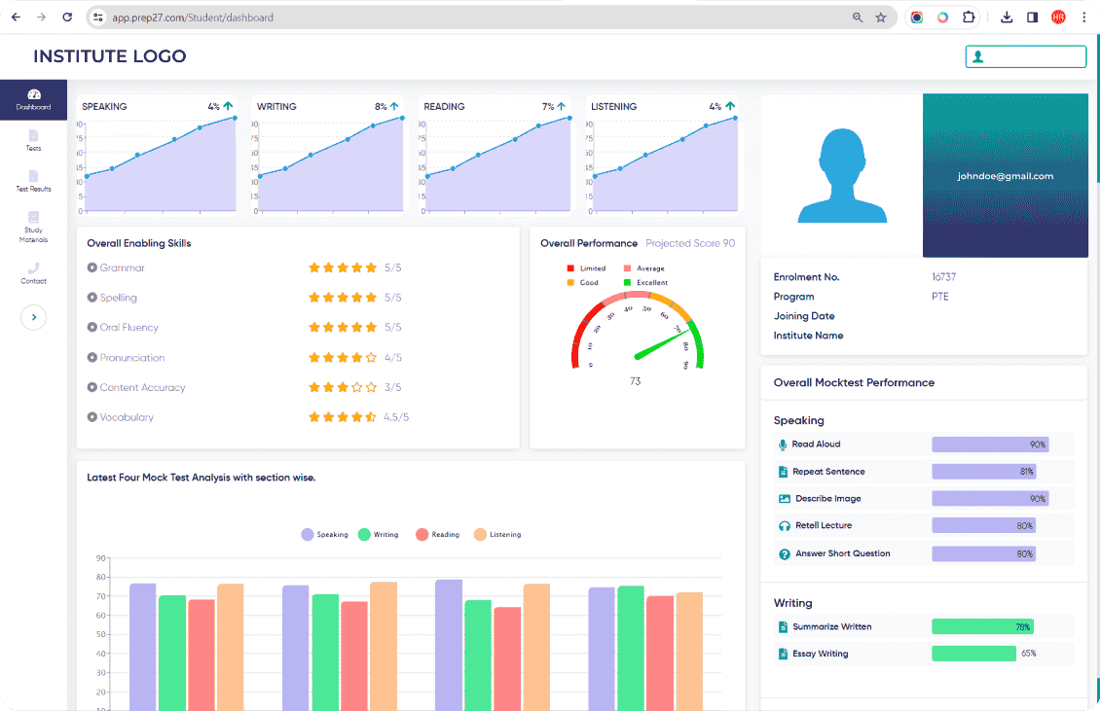Click the Institute Logo header link

pos(109,56)
